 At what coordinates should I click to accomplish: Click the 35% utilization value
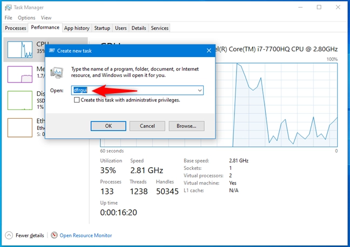(x=108, y=170)
